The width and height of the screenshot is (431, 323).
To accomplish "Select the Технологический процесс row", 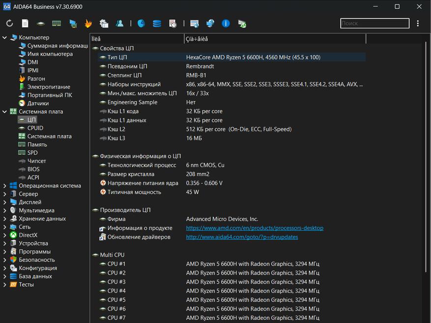I will (231, 165).
